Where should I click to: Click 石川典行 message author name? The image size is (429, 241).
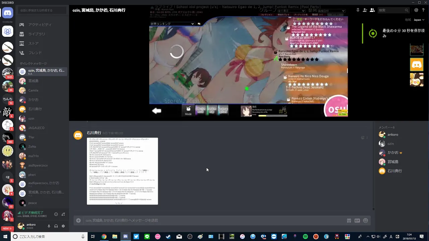[94, 133]
